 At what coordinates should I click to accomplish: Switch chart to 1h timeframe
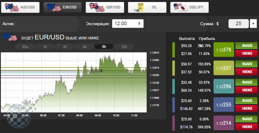tap(45, 46)
